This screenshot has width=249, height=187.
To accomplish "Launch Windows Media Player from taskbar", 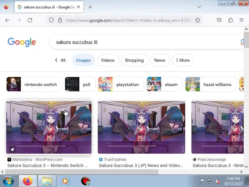I will 66,181.
